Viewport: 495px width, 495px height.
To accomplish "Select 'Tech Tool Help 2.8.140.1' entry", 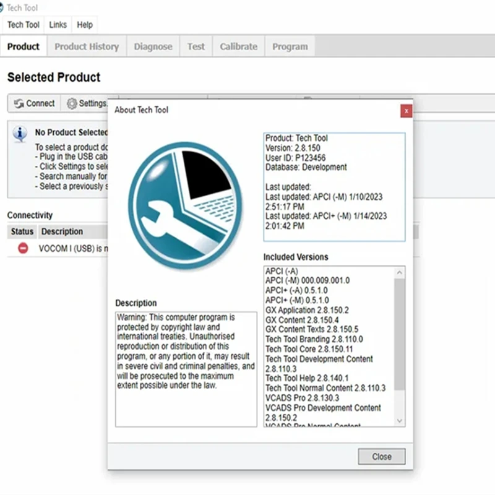I will (x=307, y=378).
